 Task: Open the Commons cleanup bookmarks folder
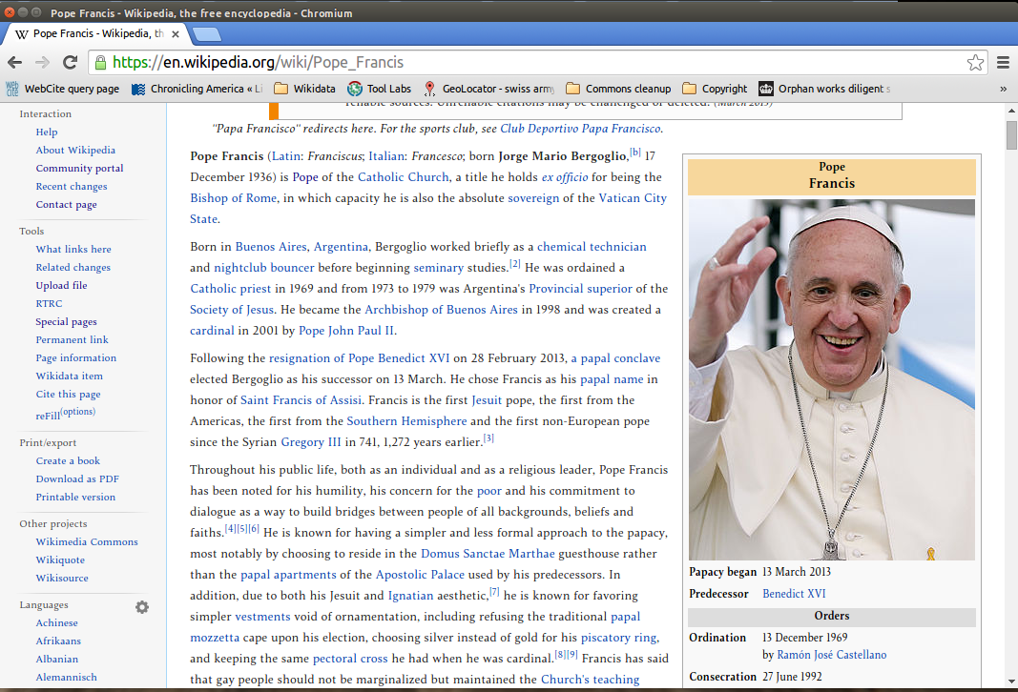point(619,89)
